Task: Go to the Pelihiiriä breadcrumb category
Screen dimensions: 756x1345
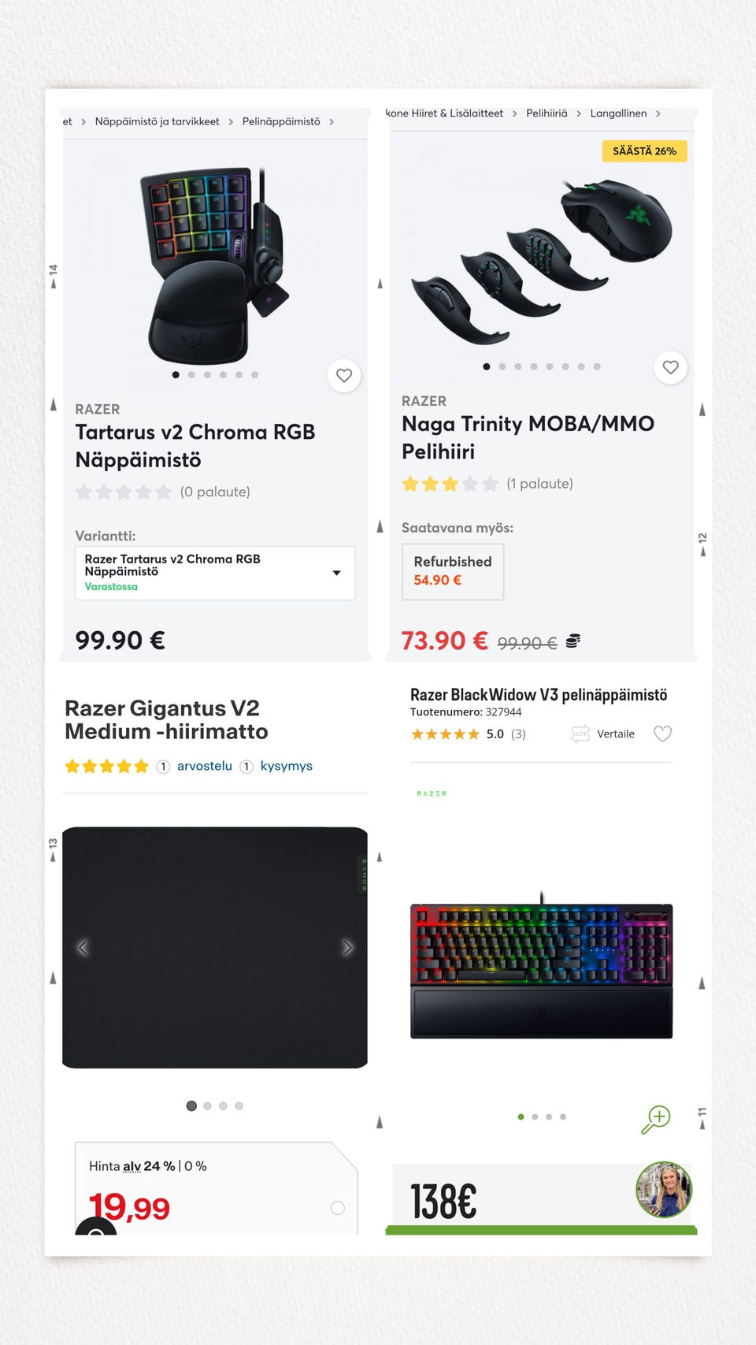Action: [x=547, y=113]
